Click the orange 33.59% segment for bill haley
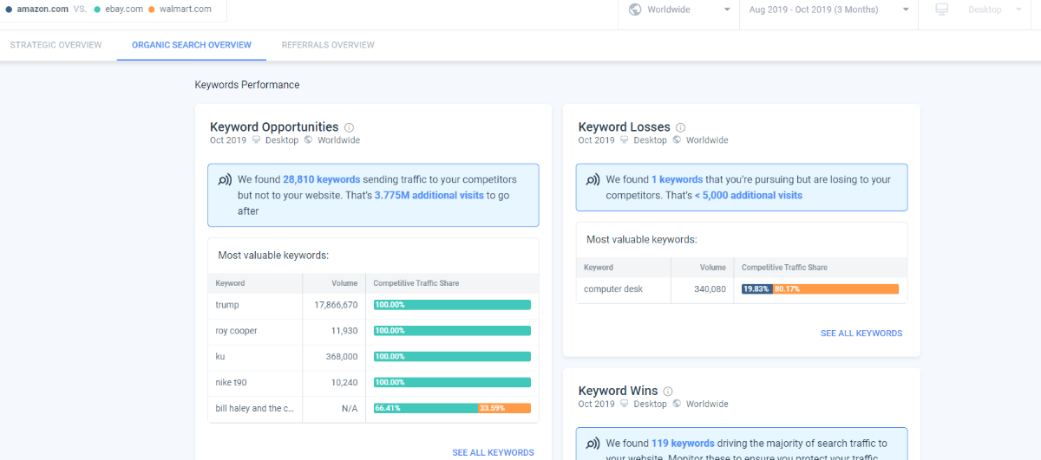The width and height of the screenshot is (1041, 460). 504,408
